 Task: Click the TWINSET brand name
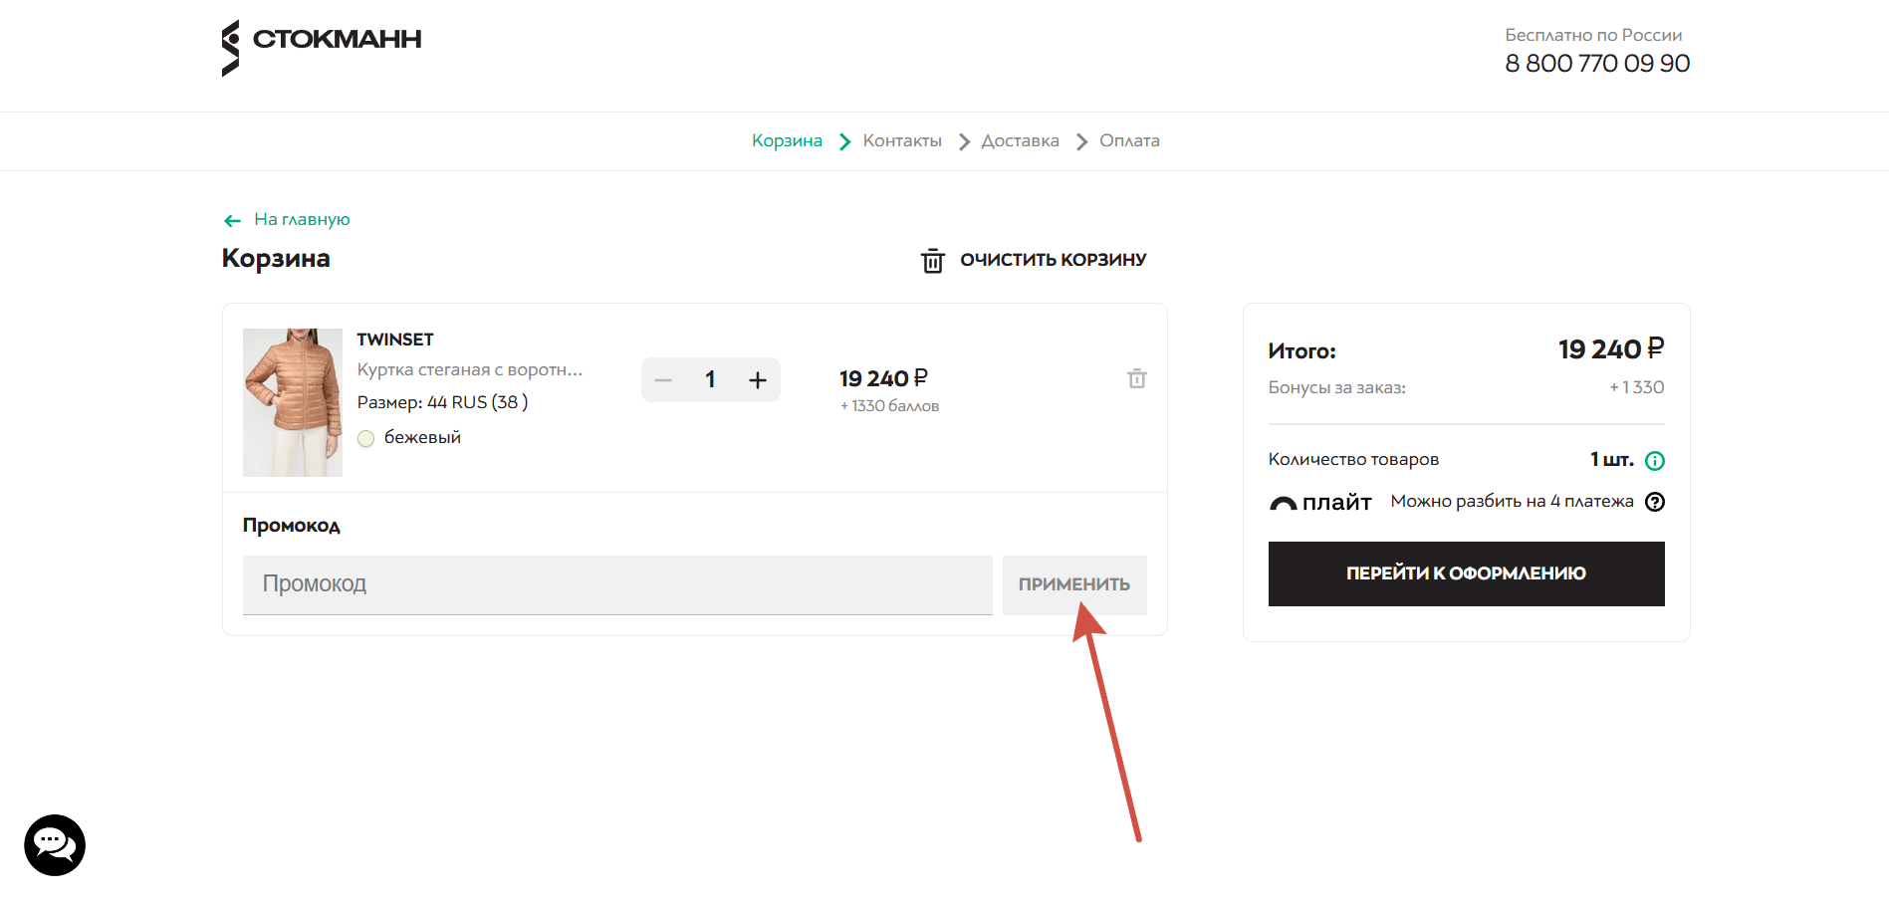395,340
